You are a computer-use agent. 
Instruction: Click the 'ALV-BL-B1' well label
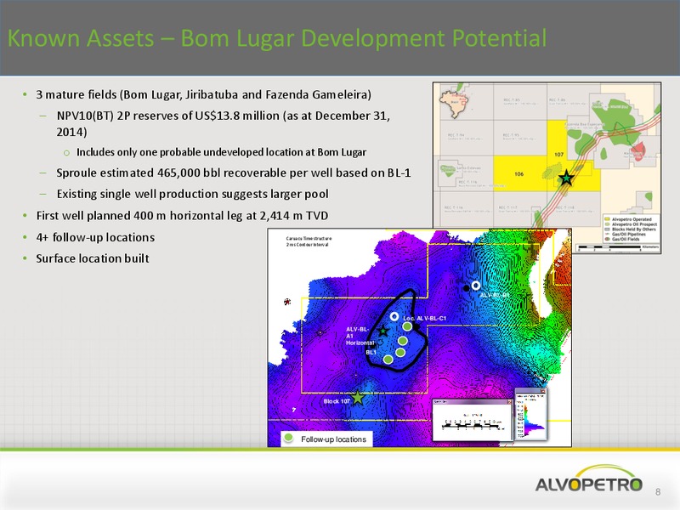click(x=495, y=295)
